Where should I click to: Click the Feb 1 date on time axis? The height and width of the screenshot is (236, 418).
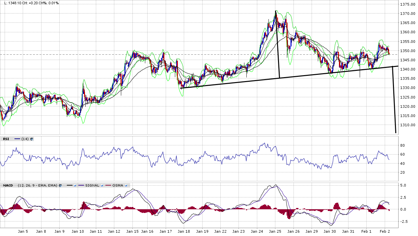(x=366, y=232)
